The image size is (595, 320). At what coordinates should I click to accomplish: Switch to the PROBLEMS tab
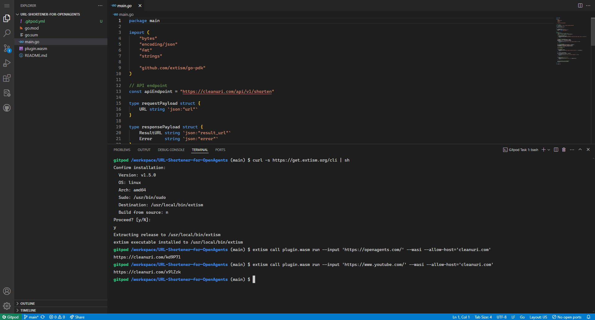pos(122,150)
